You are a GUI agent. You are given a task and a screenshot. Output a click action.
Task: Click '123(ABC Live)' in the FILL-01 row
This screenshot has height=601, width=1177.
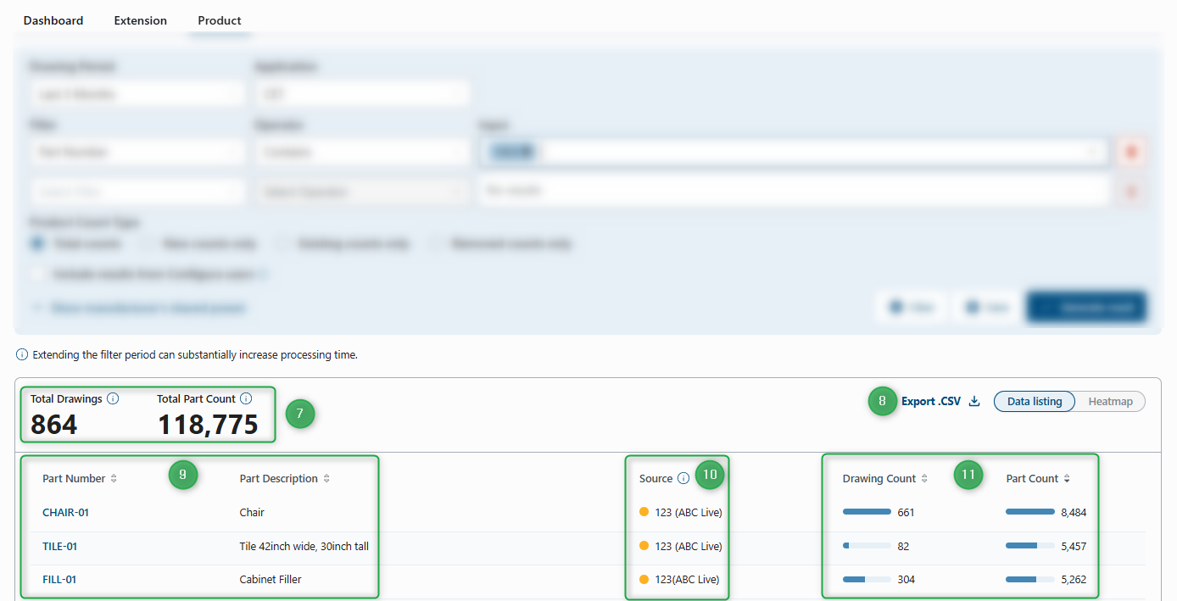[x=687, y=580]
